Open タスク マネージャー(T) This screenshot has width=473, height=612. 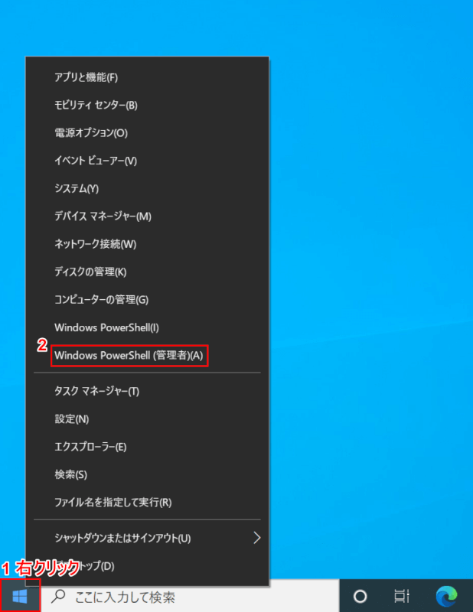pos(147,391)
